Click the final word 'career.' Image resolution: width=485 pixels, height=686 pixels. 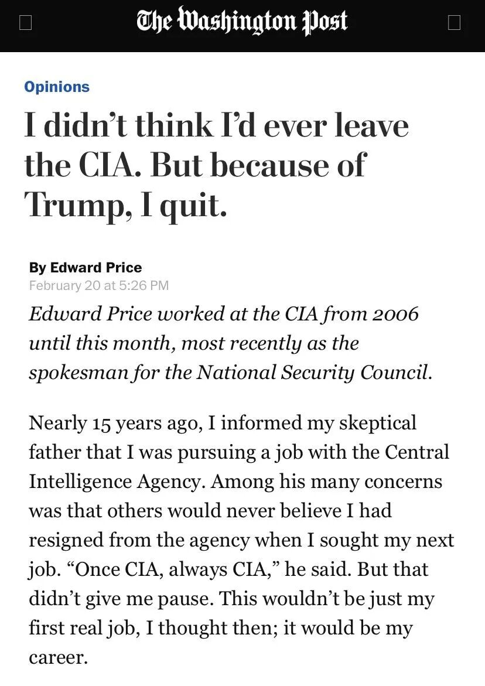pos(59,657)
